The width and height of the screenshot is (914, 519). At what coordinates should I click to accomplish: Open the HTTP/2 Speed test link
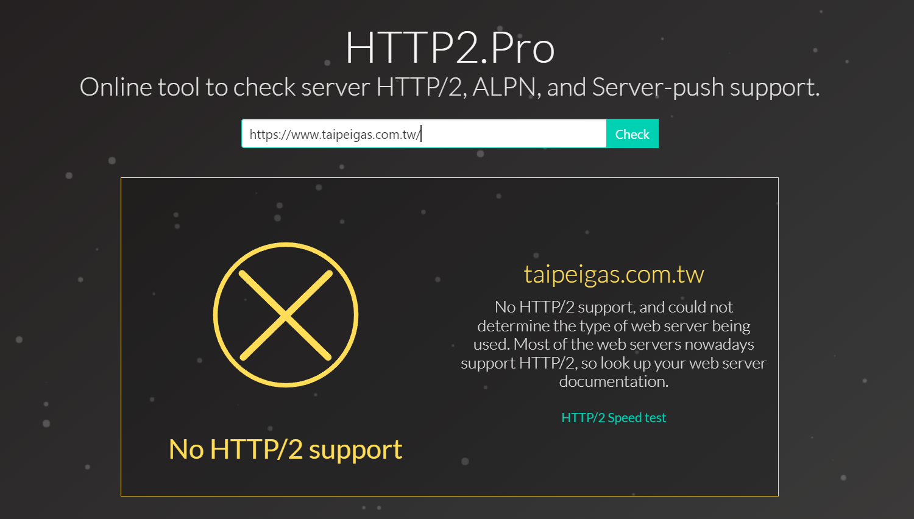click(614, 418)
